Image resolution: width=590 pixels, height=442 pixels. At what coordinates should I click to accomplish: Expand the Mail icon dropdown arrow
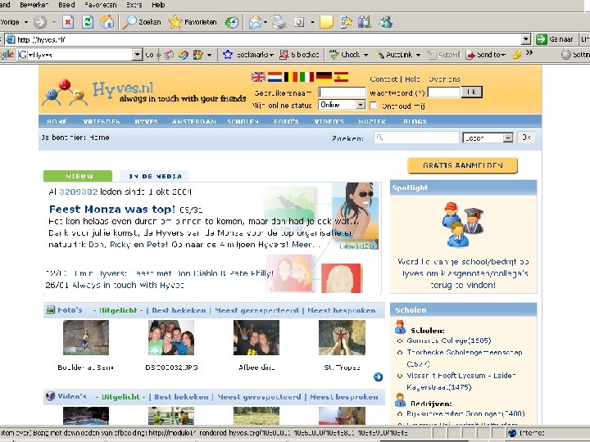(x=265, y=22)
